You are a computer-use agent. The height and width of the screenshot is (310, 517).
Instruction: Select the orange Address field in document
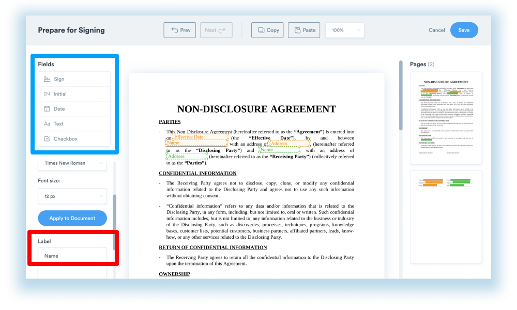290,144
